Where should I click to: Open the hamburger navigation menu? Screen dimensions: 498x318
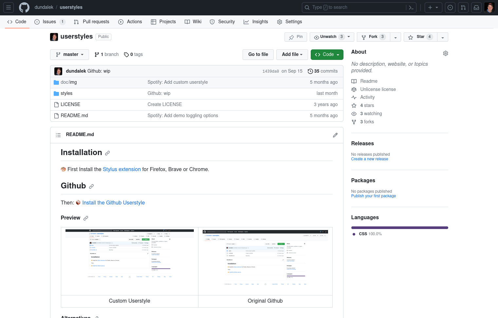tap(9, 8)
